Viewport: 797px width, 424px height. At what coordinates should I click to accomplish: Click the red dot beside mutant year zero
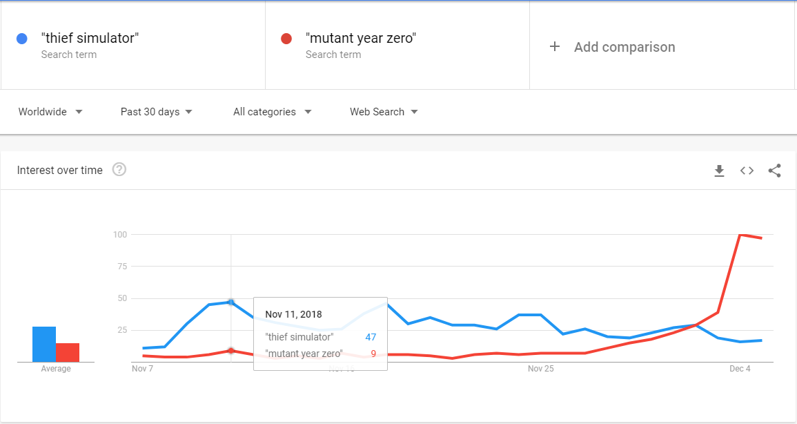click(286, 39)
